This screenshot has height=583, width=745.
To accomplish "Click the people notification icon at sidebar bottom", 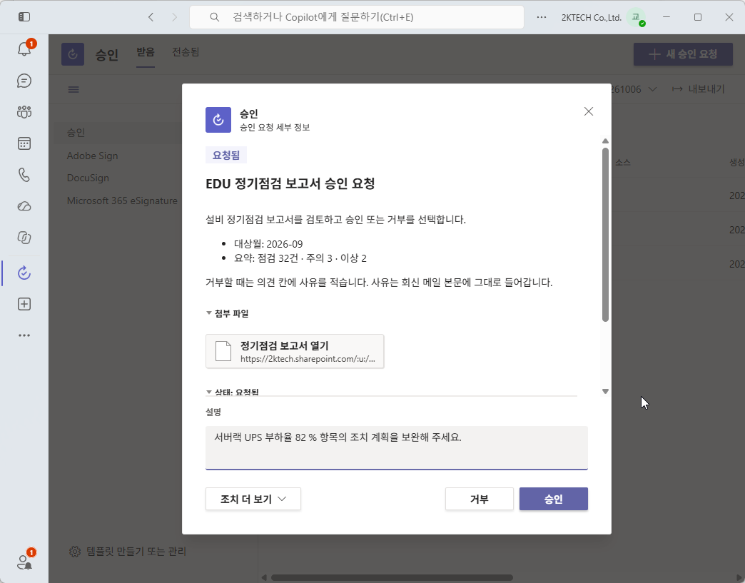I will point(24,562).
